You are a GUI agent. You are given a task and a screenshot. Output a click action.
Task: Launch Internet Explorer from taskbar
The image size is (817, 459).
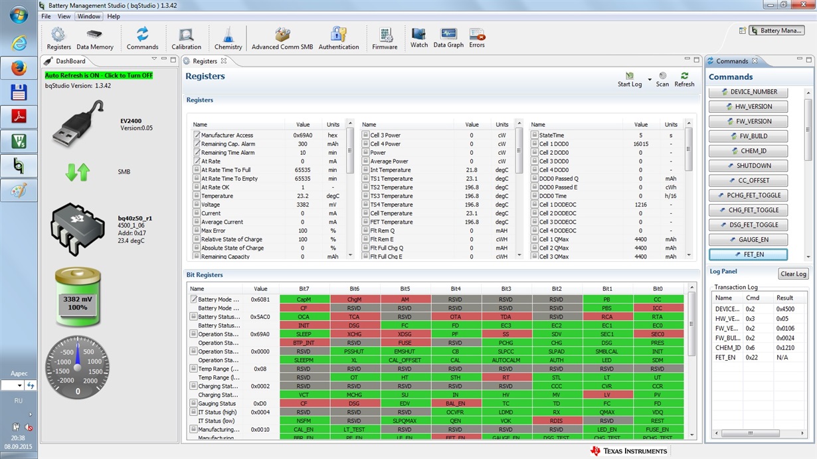pos(19,43)
